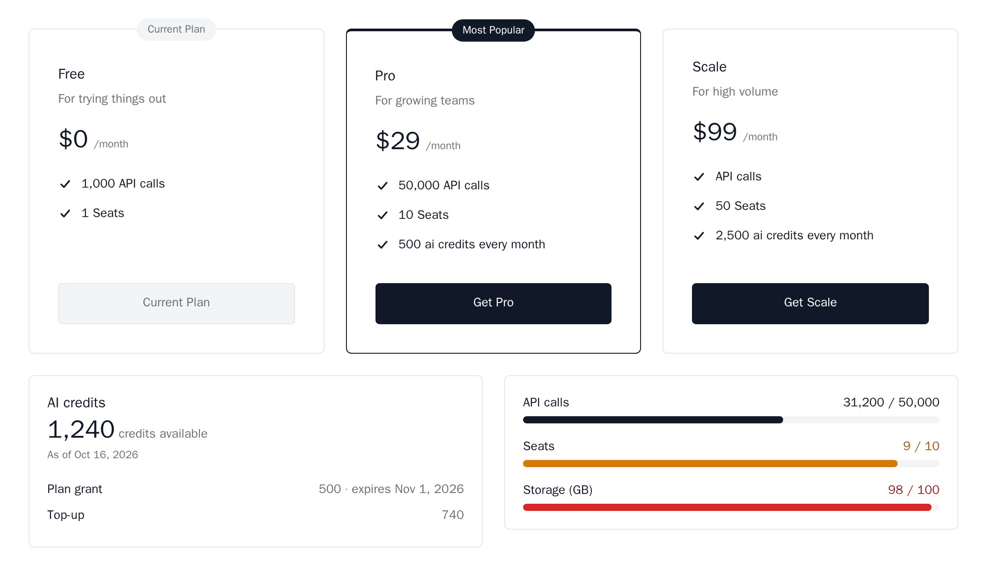The height and width of the screenshot is (577, 987).
Task: Click the checkmark beside 1,000 API calls
Action: click(x=65, y=184)
